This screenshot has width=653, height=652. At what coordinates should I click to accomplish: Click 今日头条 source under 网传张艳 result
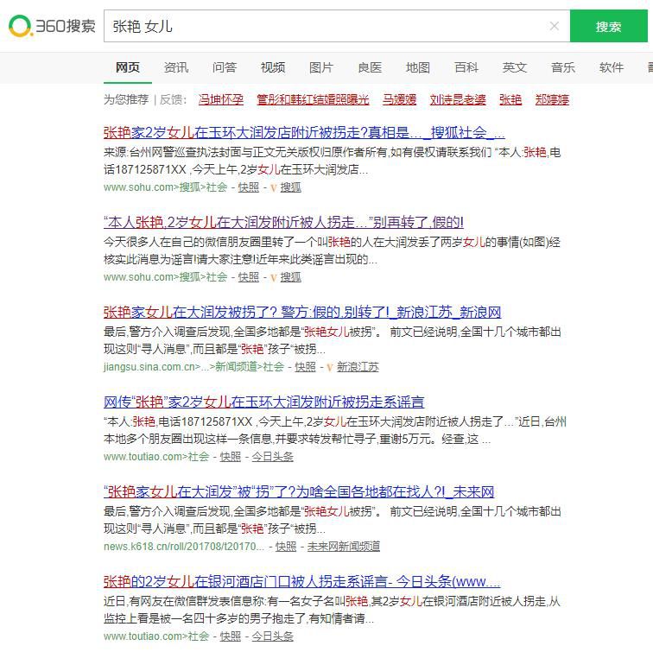[x=272, y=457]
